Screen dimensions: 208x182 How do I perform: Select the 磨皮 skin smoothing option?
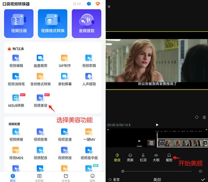point(117,158)
